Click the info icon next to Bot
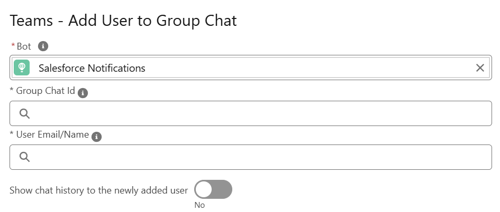Screen dimensions: 500x212 click(x=43, y=46)
